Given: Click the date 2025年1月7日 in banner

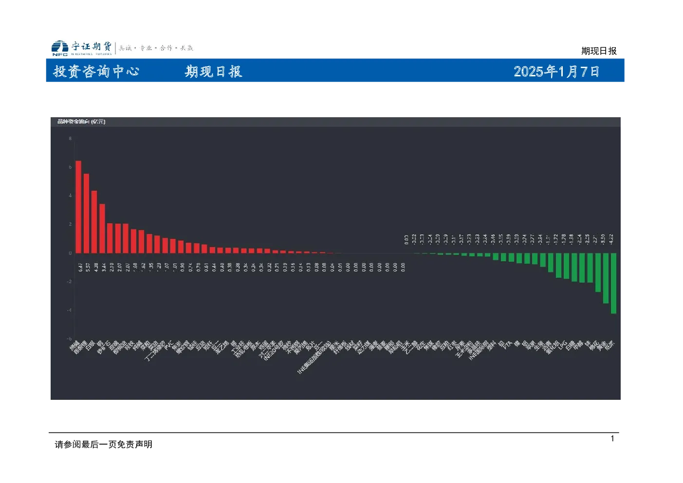Looking at the screenshot, I should tap(556, 72).
